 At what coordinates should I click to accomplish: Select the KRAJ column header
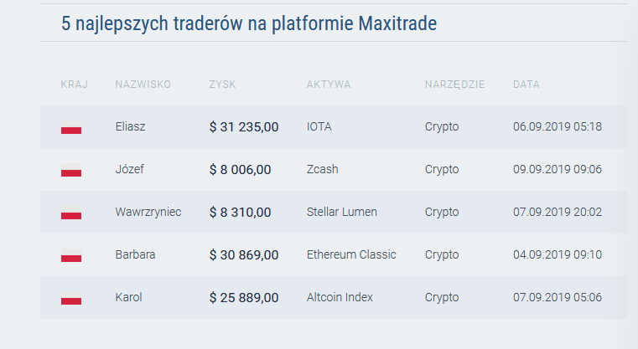[75, 84]
